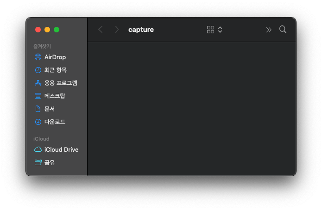Viewport: 322px width, 210px height.
Task: Click the document icon beside 문서
Action: point(38,109)
